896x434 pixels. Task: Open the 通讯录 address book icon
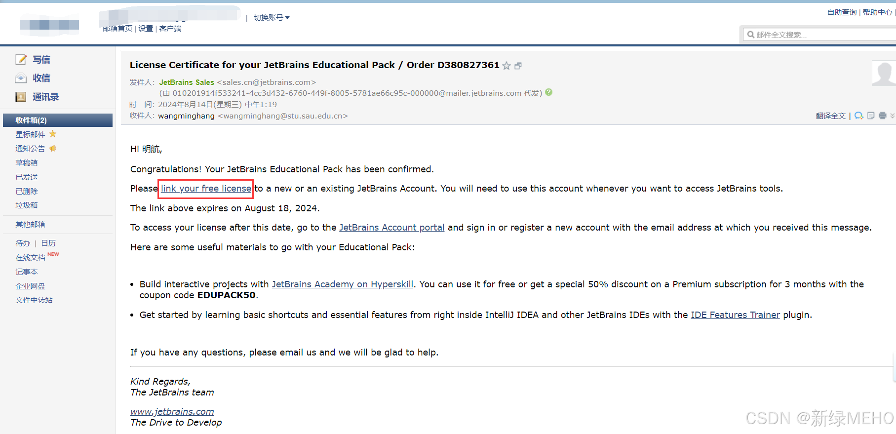pyautogui.click(x=21, y=97)
